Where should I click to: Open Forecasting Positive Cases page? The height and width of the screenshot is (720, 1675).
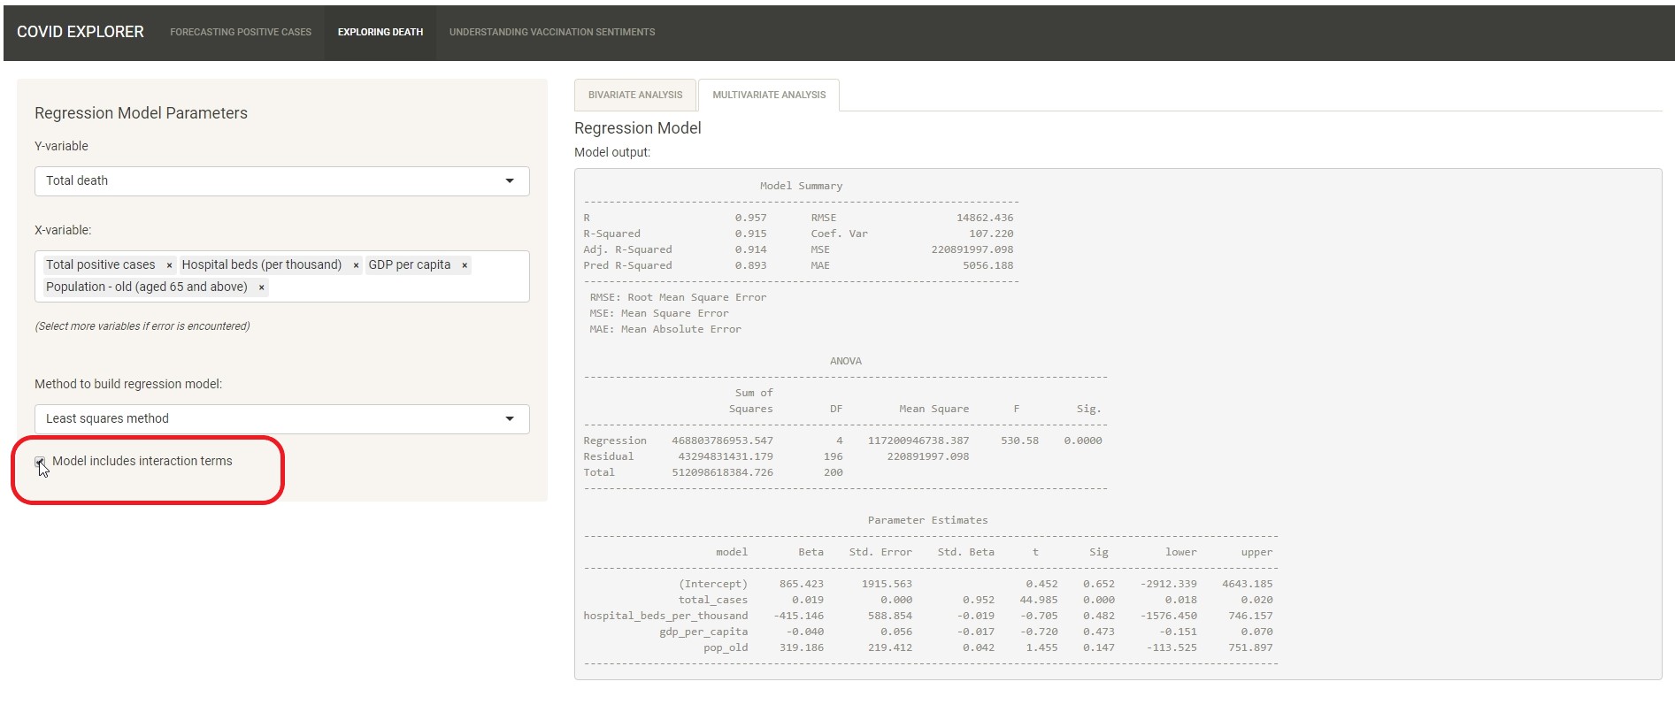[241, 33]
